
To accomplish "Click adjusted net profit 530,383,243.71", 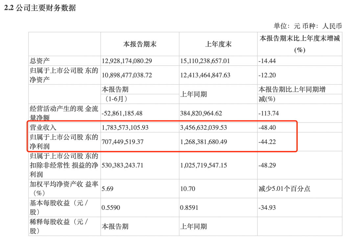I will coord(123,165).
